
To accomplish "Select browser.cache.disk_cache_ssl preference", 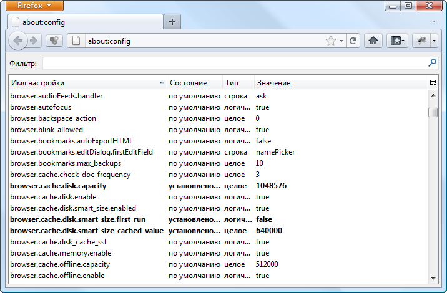I will tap(219, 242).
